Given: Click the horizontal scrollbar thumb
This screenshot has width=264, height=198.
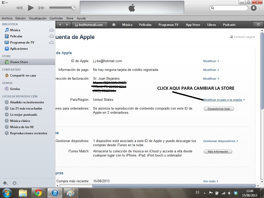Looking at the screenshot, I should (174, 186).
